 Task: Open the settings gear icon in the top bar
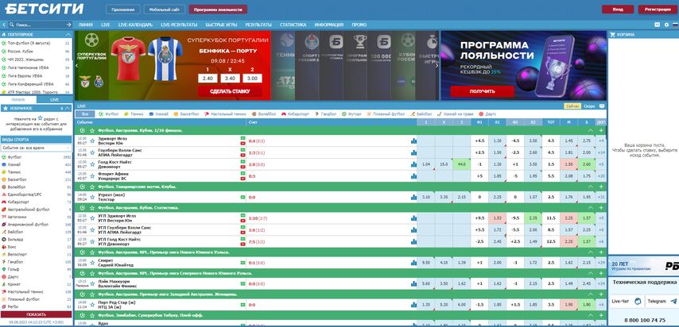tap(666, 25)
